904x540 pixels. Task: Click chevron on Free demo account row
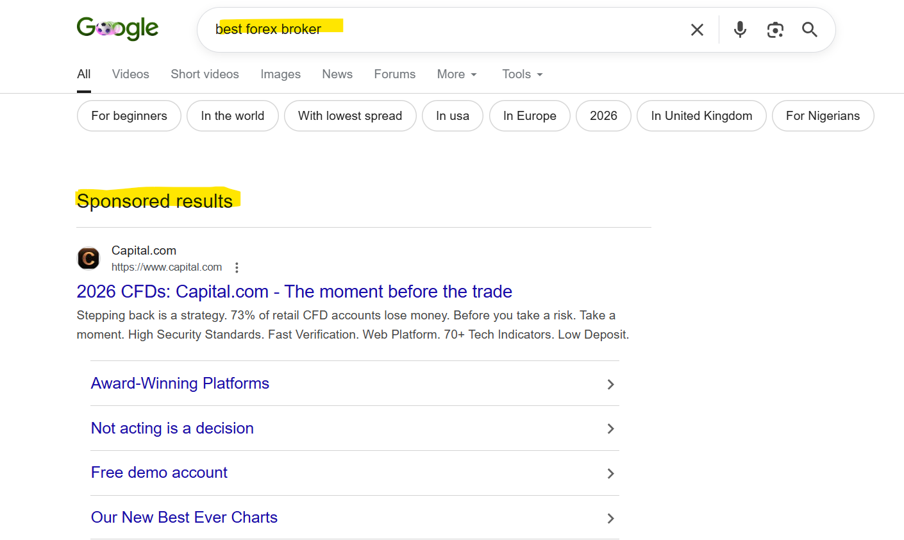(x=610, y=473)
